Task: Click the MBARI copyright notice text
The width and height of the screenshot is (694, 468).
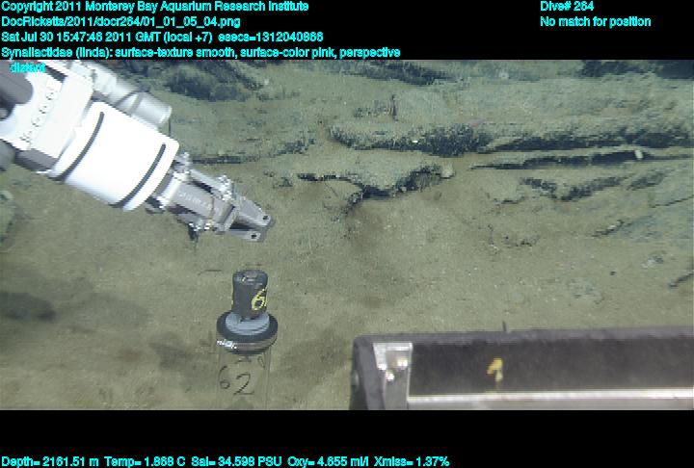Action: (x=155, y=7)
